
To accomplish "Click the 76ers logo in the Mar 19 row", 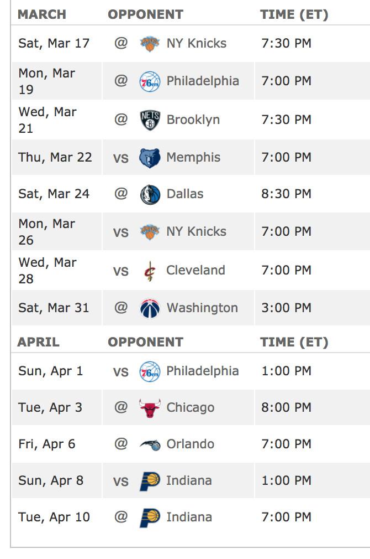I will 150,81.
